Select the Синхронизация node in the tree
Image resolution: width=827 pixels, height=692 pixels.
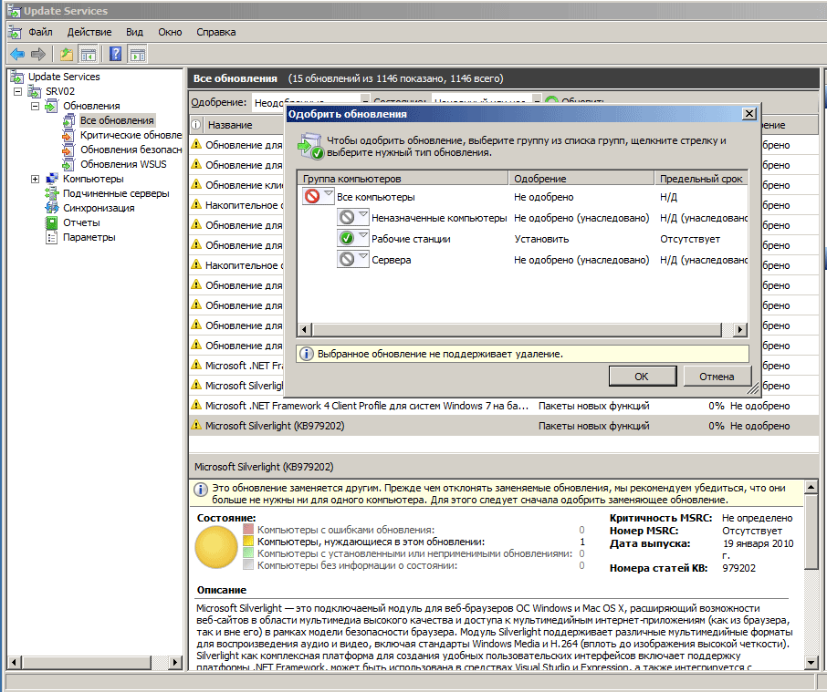tap(98, 208)
